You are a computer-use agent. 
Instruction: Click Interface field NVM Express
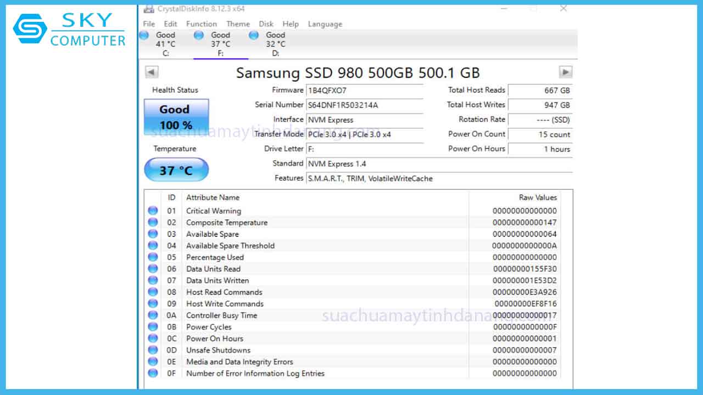click(x=364, y=120)
